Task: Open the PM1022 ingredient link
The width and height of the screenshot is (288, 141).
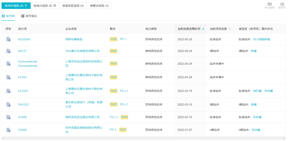Action: pyautogui.click(x=23, y=105)
